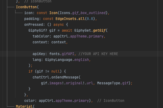Click the english enum value
The image size is (163, 108).
(81, 60)
